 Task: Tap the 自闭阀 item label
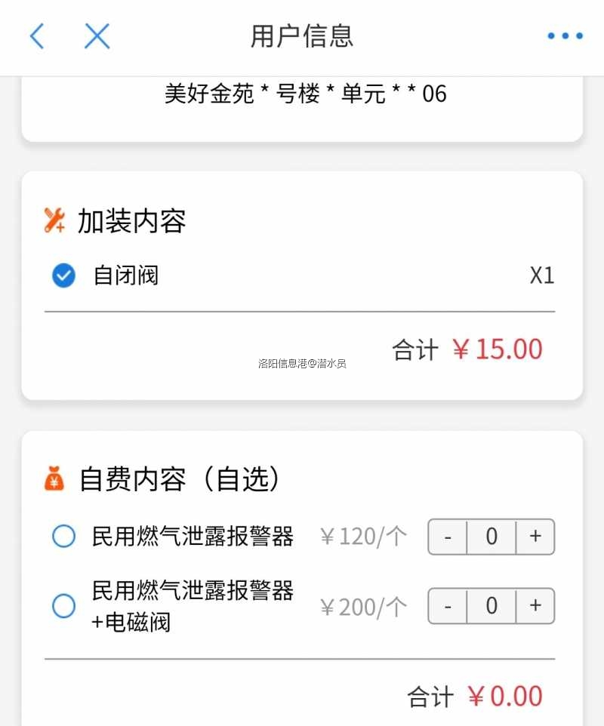[126, 275]
